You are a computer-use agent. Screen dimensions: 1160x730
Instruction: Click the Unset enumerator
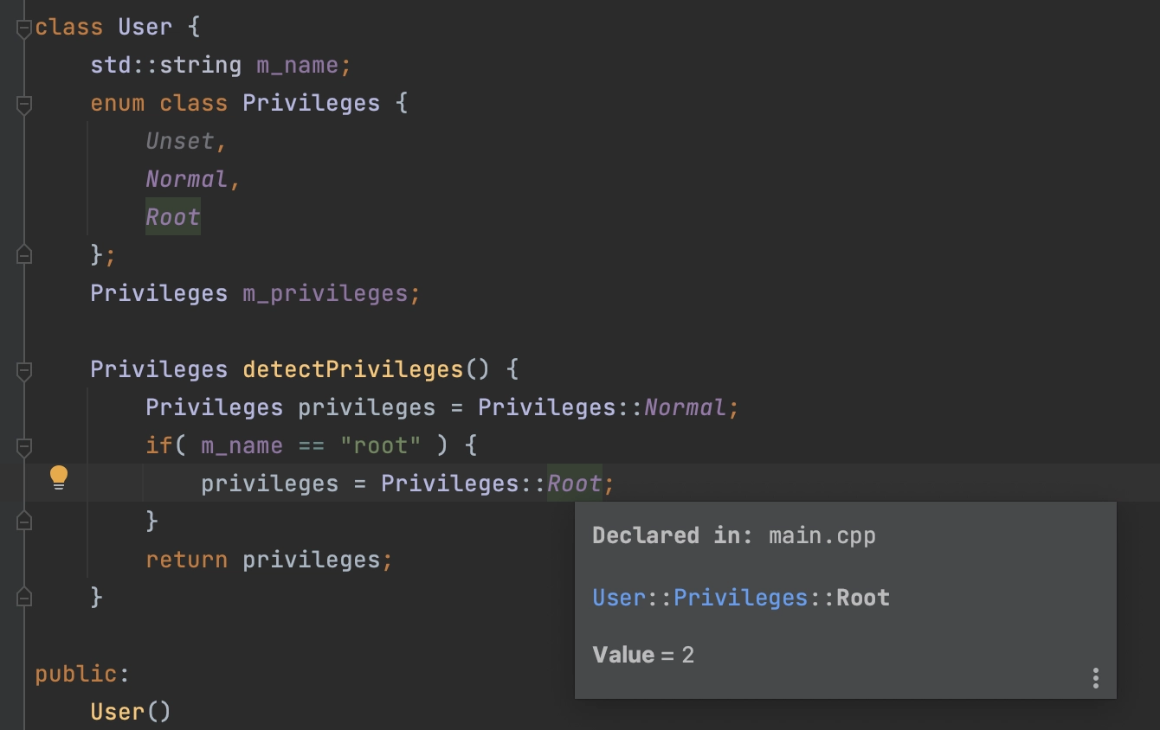click(179, 141)
